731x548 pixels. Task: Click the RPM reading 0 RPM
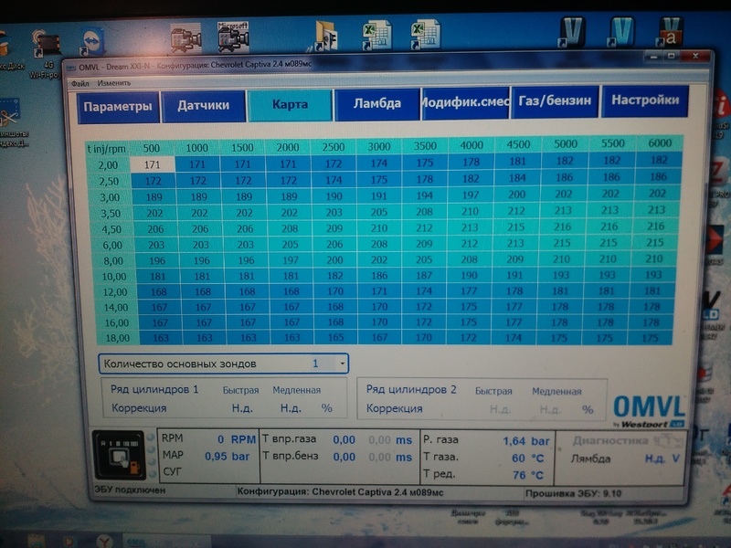pos(237,439)
